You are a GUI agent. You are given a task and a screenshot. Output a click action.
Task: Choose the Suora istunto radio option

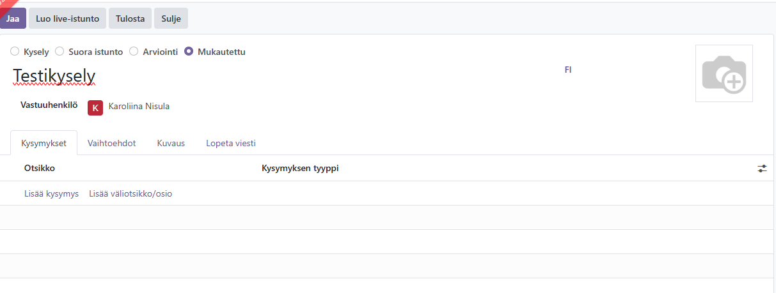(x=59, y=52)
